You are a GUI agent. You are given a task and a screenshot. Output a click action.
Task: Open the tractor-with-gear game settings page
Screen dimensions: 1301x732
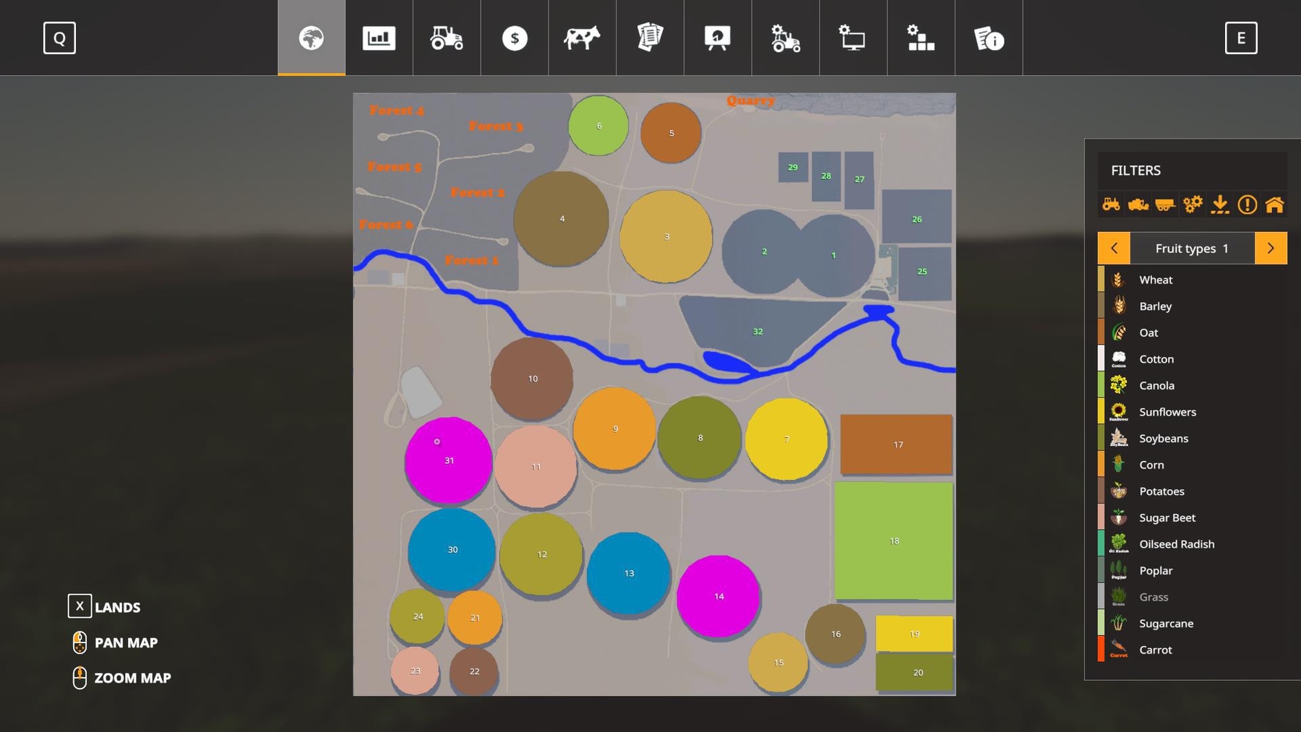pyautogui.click(x=786, y=38)
